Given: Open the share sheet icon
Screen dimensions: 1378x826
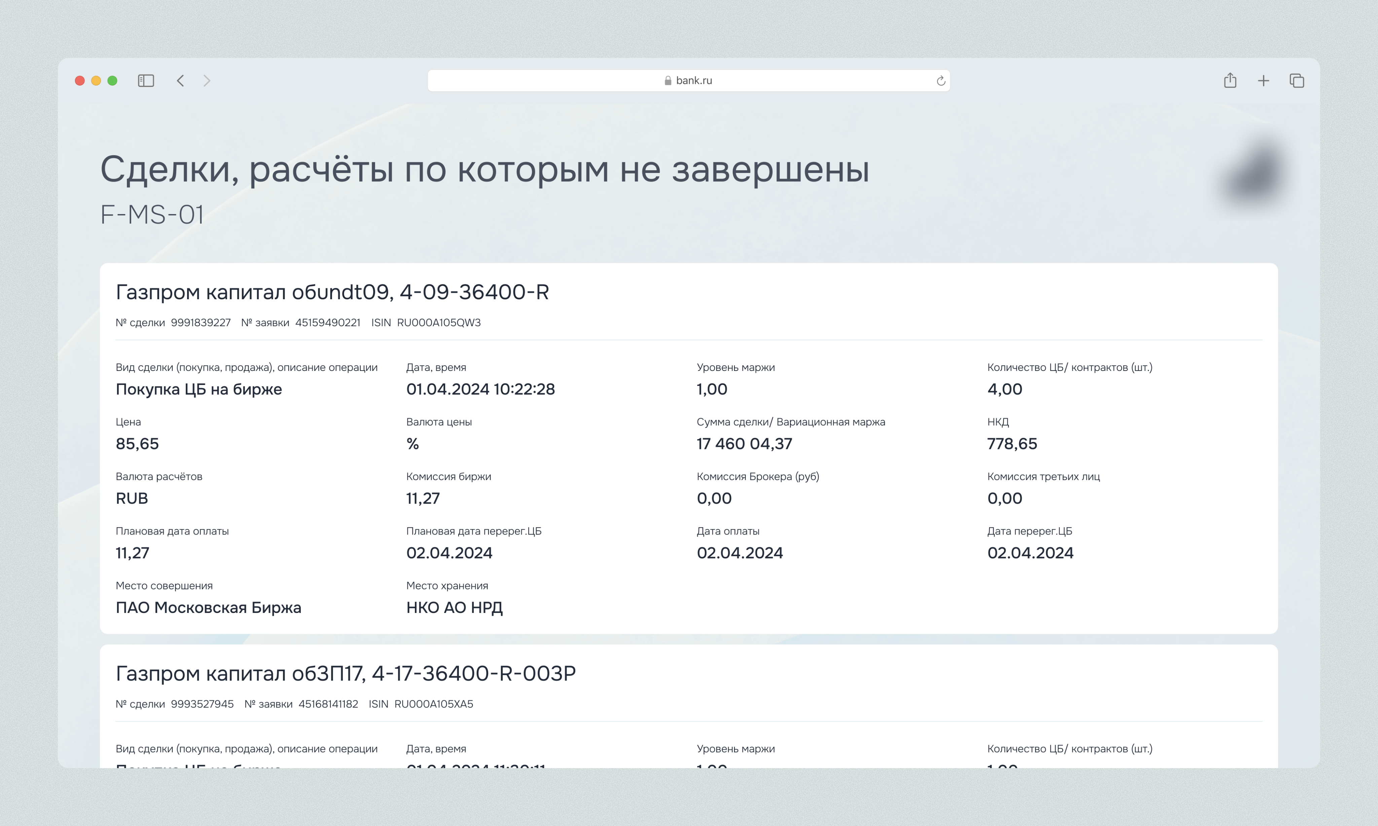Looking at the screenshot, I should [1230, 81].
